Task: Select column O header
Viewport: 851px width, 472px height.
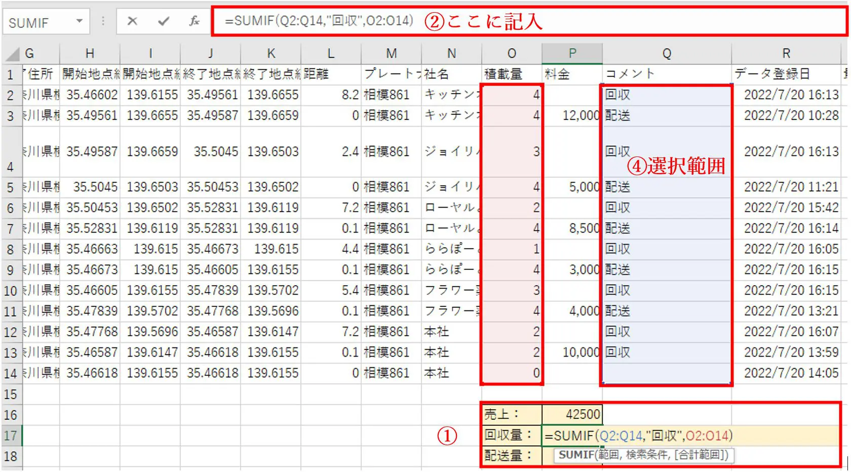Action: pos(512,54)
